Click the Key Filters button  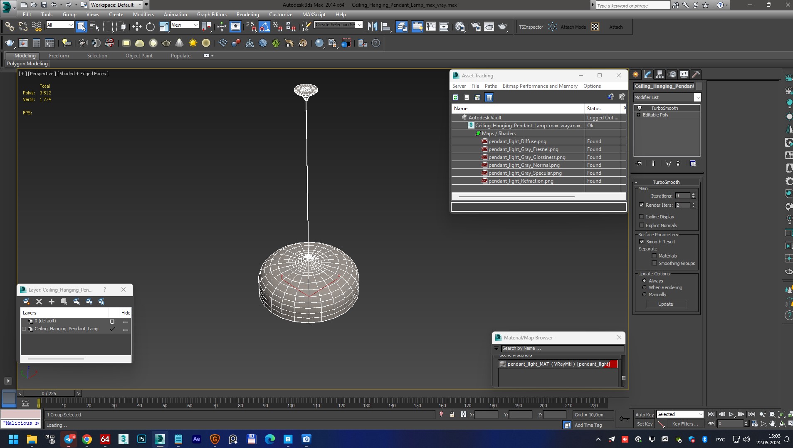pyautogui.click(x=684, y=424)
